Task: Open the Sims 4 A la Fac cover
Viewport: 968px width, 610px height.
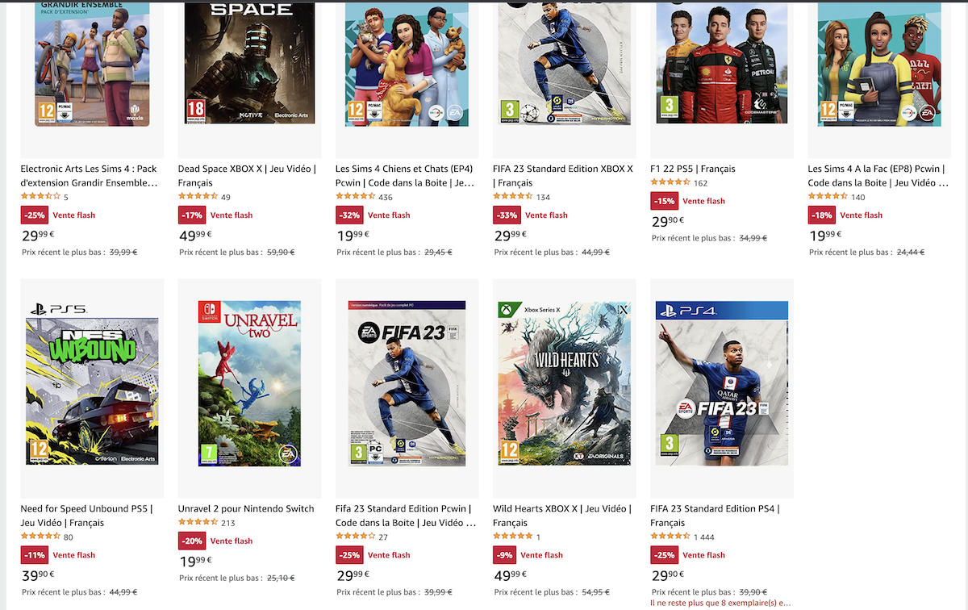Action: 879,63
